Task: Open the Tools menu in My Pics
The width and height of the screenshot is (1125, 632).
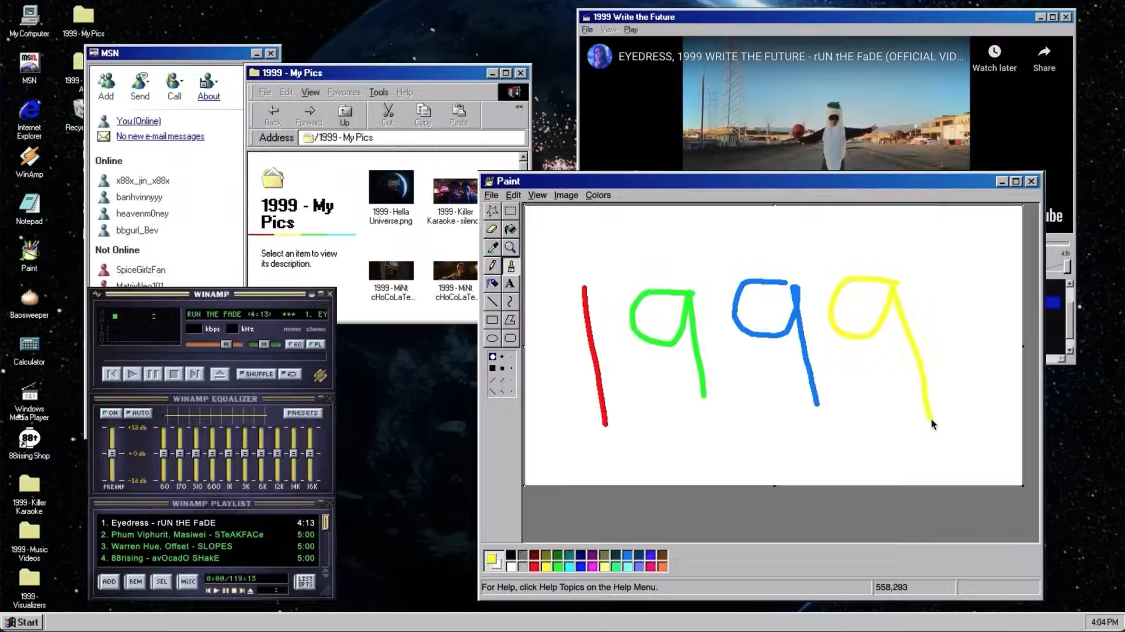Action: (378, 92)
